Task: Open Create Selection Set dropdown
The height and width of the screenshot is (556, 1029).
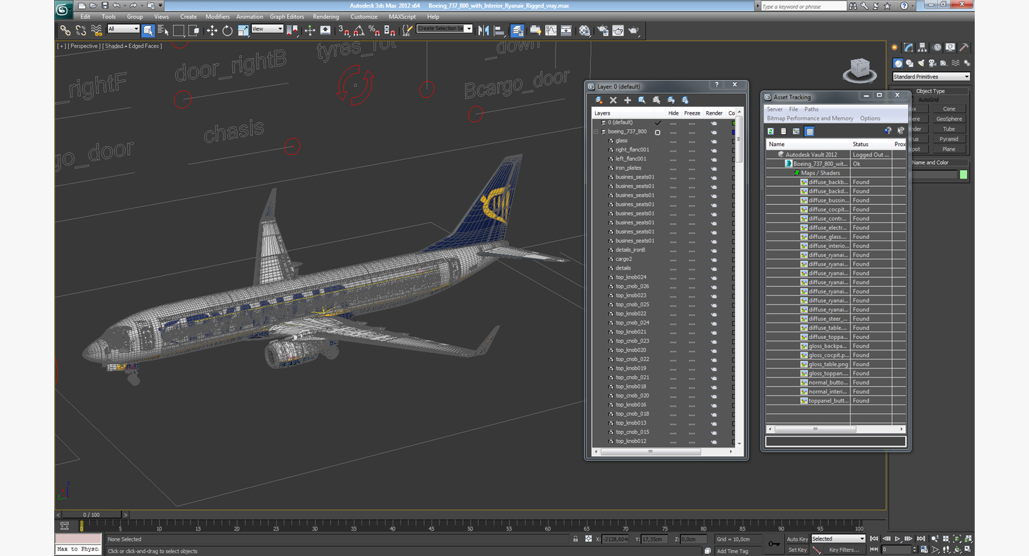Action: pos(444,28)
